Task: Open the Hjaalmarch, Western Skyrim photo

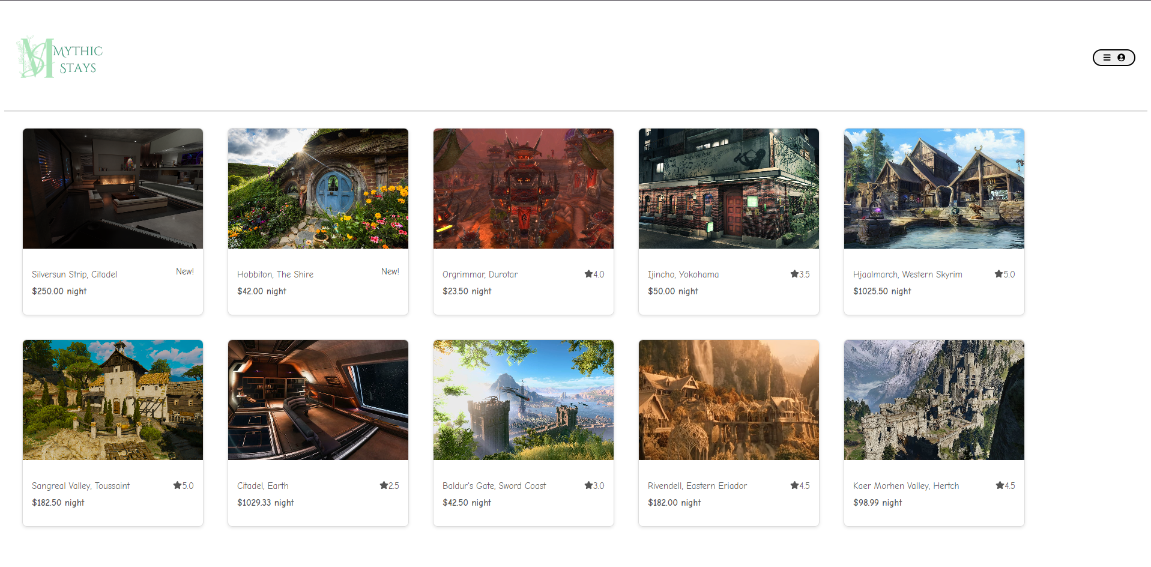Action: [x=934, y=189]
